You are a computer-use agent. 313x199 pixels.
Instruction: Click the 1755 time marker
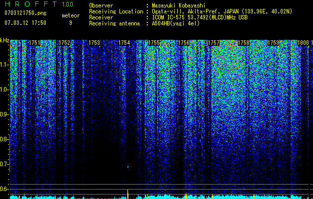(x=154, y=43)
